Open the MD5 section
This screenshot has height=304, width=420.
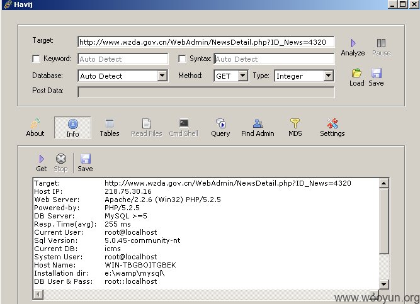tap(295, 128)
